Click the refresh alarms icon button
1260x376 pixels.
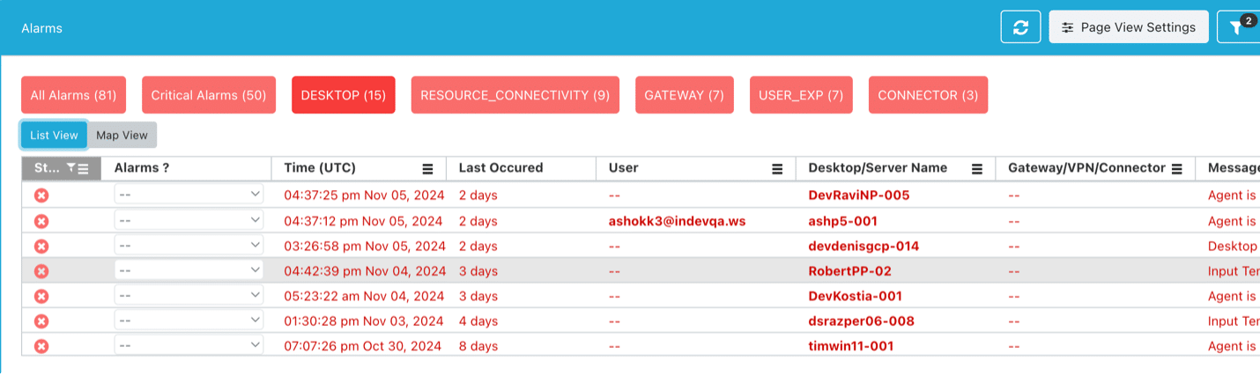pos(1020,27)
